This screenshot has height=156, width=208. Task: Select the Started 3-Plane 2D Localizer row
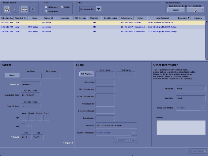pyautogui.click(x=92, y=23)
